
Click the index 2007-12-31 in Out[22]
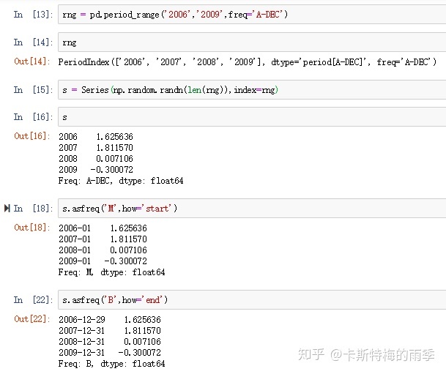pos(82,331)
